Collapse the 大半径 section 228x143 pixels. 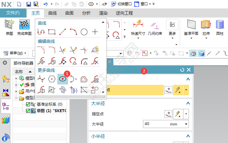click(x=188, y=103)
